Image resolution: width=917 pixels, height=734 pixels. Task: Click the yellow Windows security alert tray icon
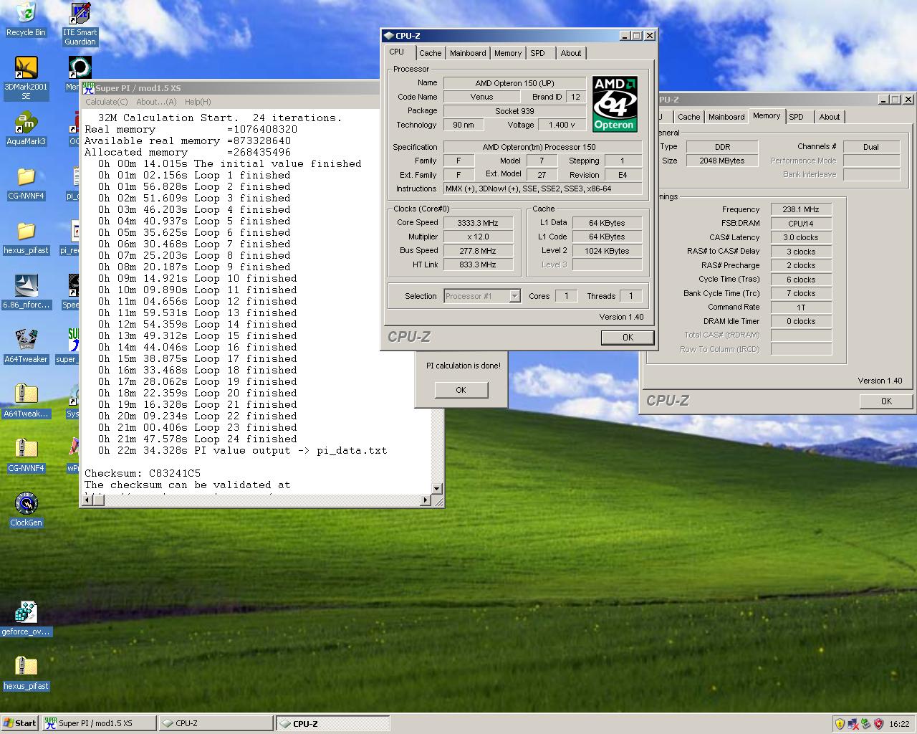click(x=840, y=724)
